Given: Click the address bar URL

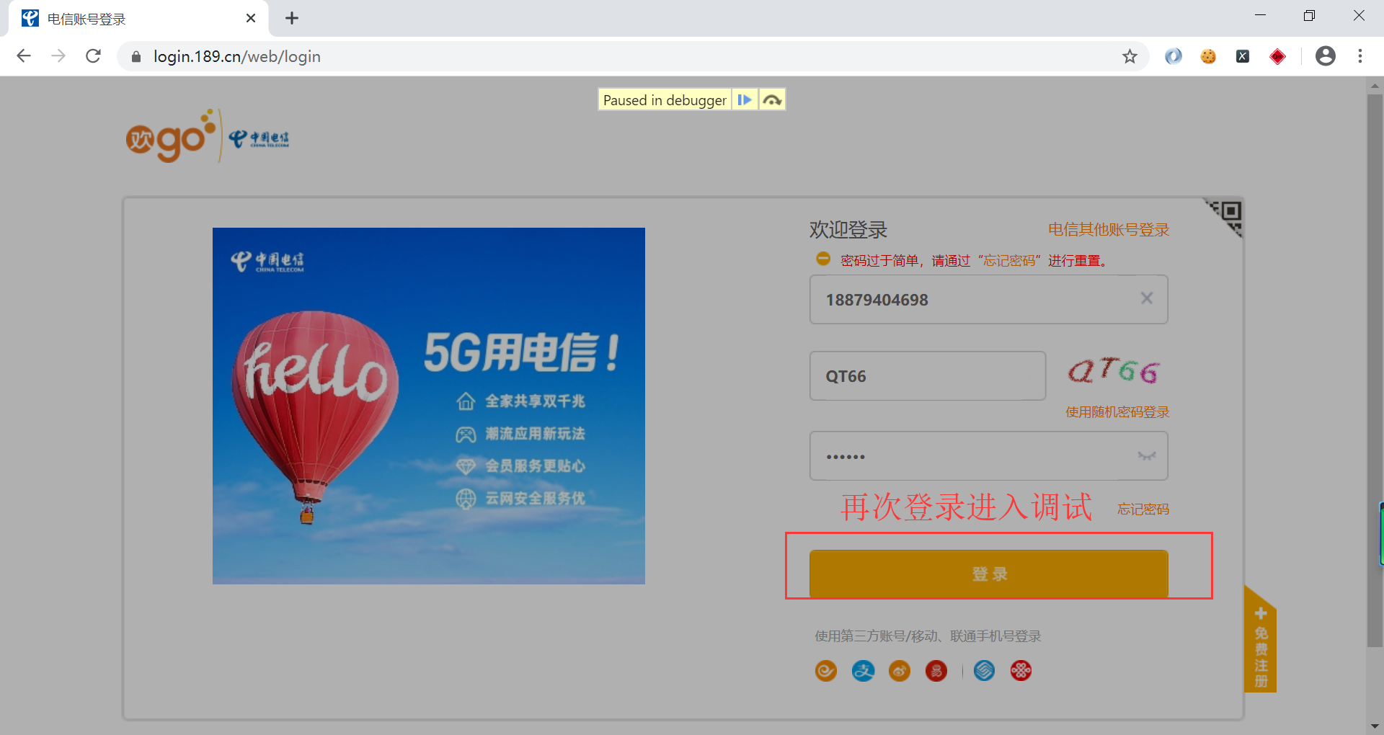Looking at the screenshot, I should [x=237, y=56].
